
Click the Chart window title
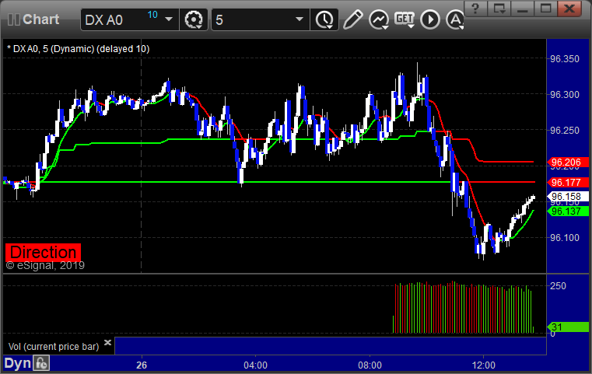pyautogui.click(x=40, y=19)
